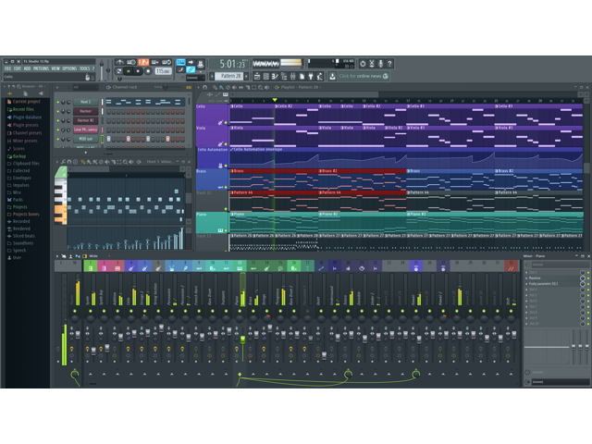
Task: Mute the Viola playlist track LED
Action: [226, 144]
